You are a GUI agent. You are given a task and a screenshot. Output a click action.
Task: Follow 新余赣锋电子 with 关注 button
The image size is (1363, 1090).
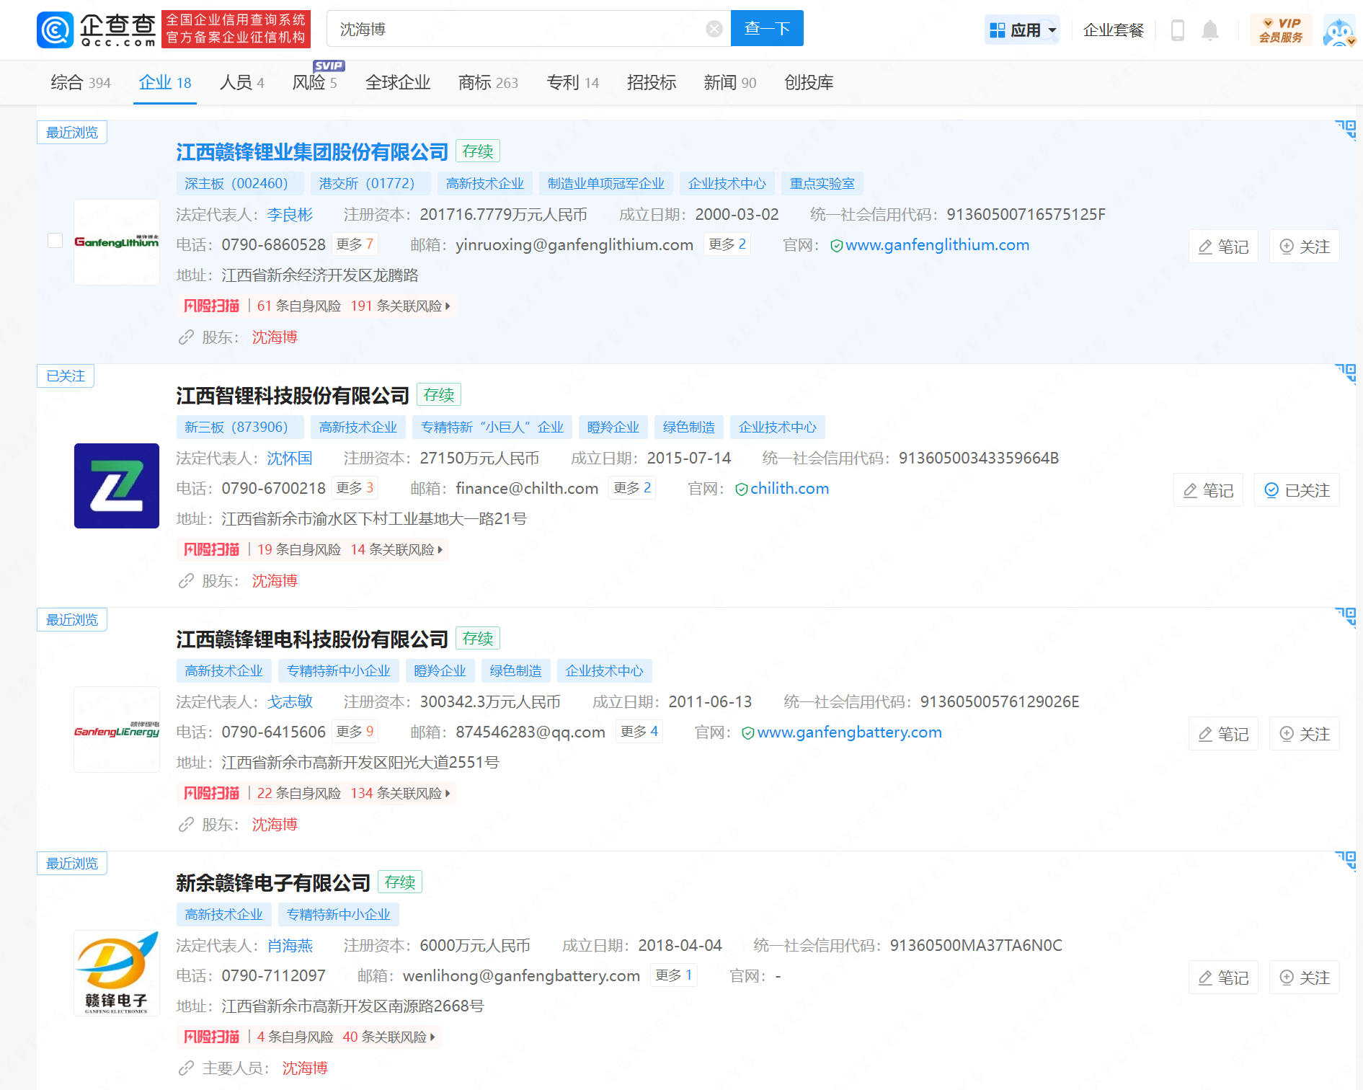coord(1305,978)
